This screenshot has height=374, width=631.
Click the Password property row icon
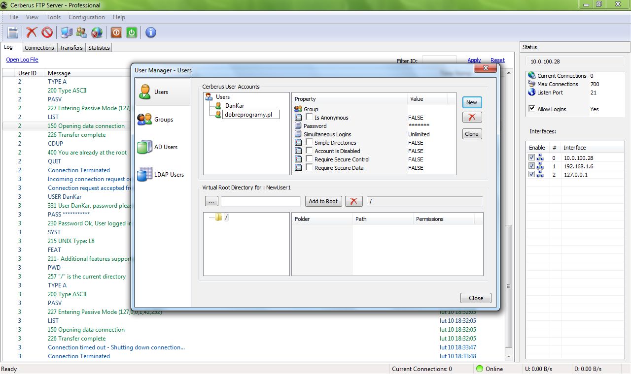pos(298,125)
